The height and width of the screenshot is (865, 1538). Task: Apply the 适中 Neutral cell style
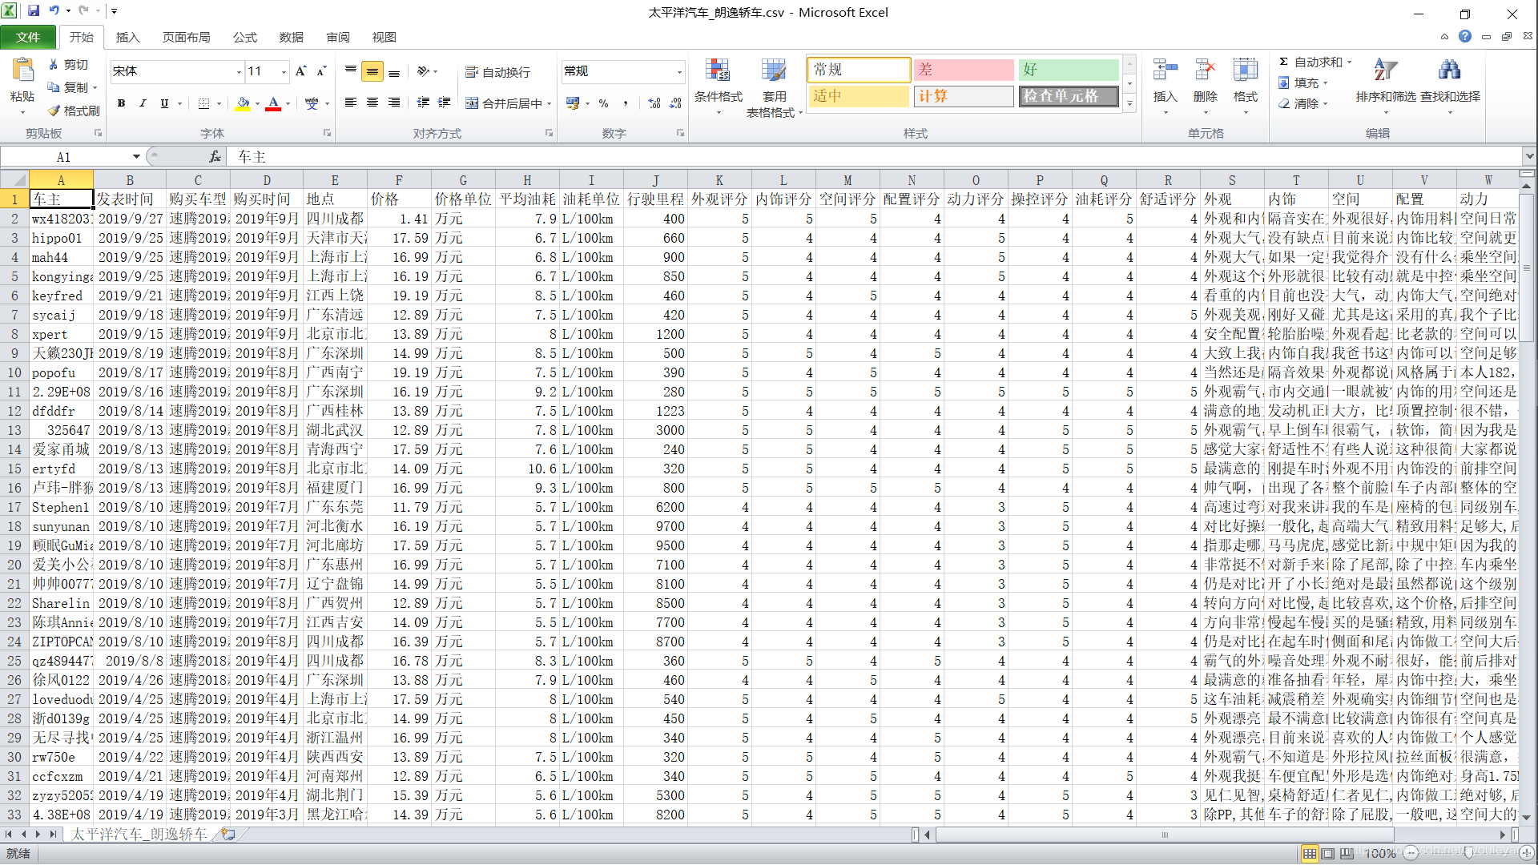point(859,96)
